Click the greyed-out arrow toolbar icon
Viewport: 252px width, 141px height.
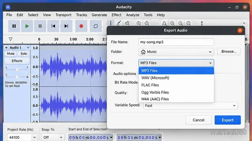[x=156, y=23]
